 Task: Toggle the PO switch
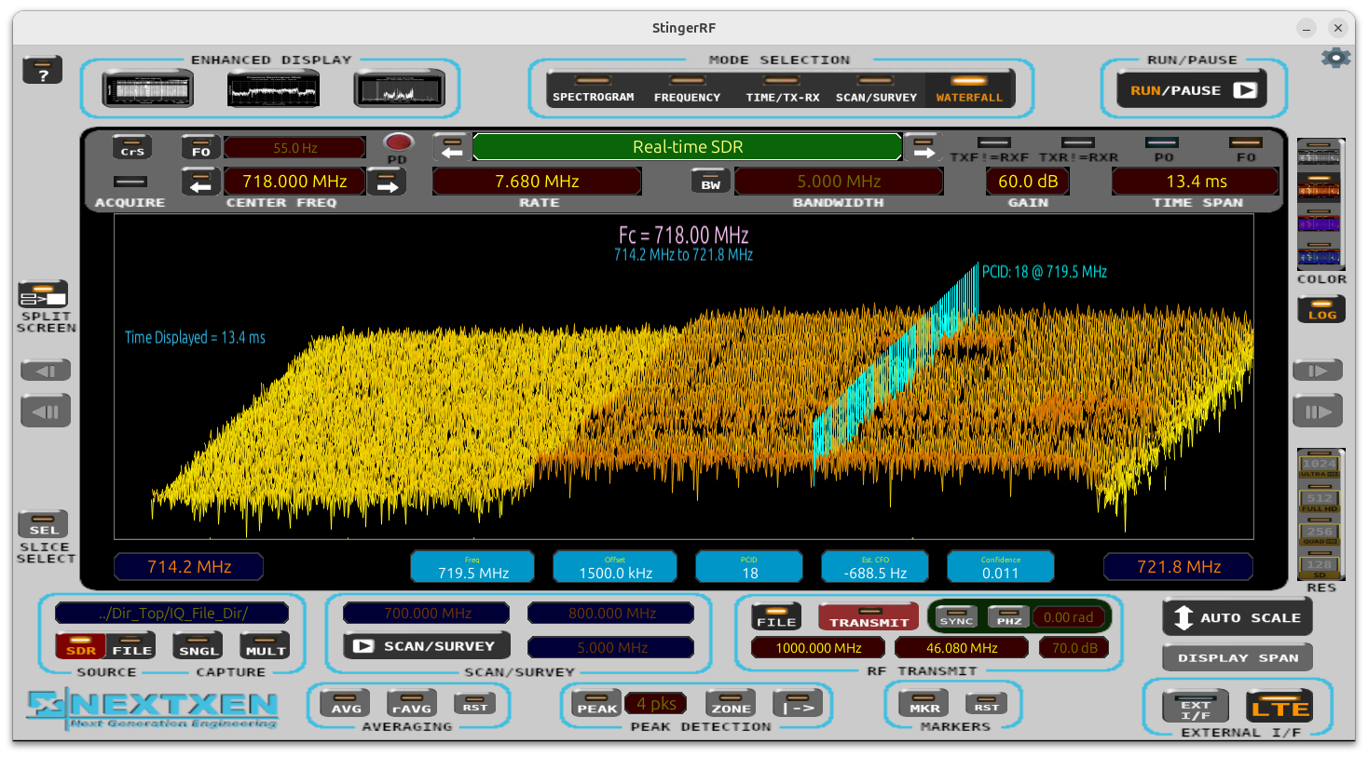pos(1162,143)
